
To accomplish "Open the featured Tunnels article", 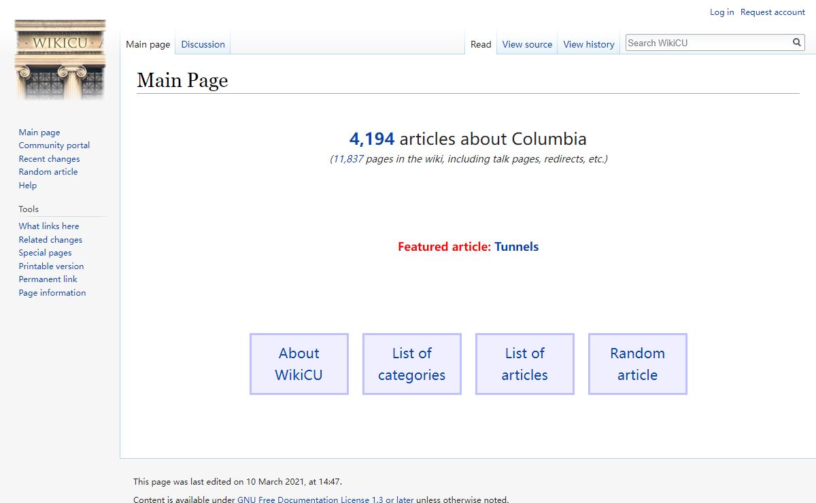I will coord(517,247).
